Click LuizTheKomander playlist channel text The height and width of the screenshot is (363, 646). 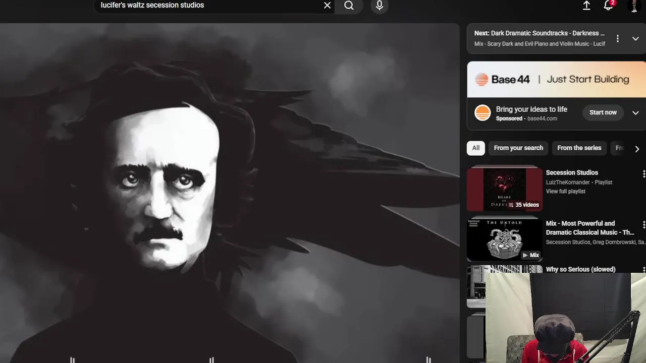(x=568, y=183)
